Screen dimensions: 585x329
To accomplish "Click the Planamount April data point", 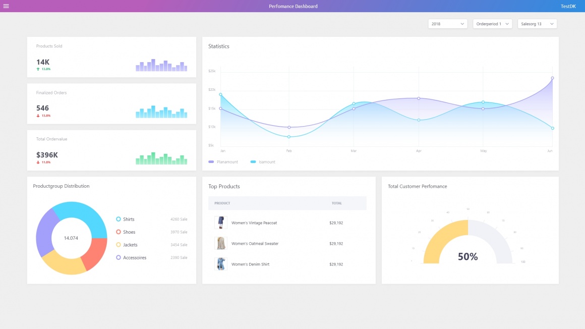I will (419, 98).
